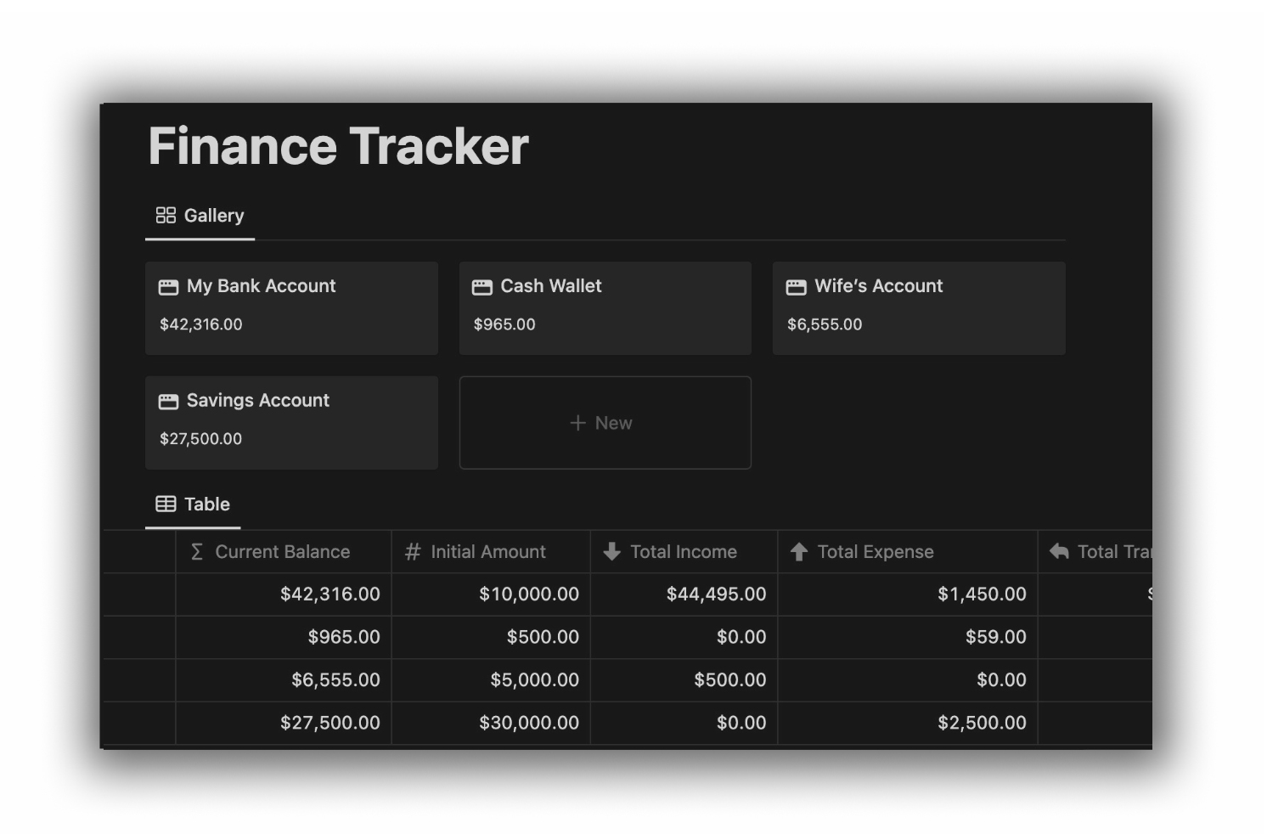Select the $965.00 Current Balance cell

pyautogui.click(x=284, y=637)
